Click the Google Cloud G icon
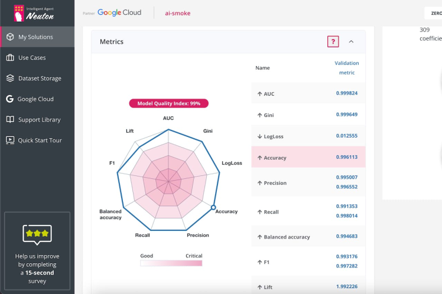Screen dimensions: 442x294 10,99
